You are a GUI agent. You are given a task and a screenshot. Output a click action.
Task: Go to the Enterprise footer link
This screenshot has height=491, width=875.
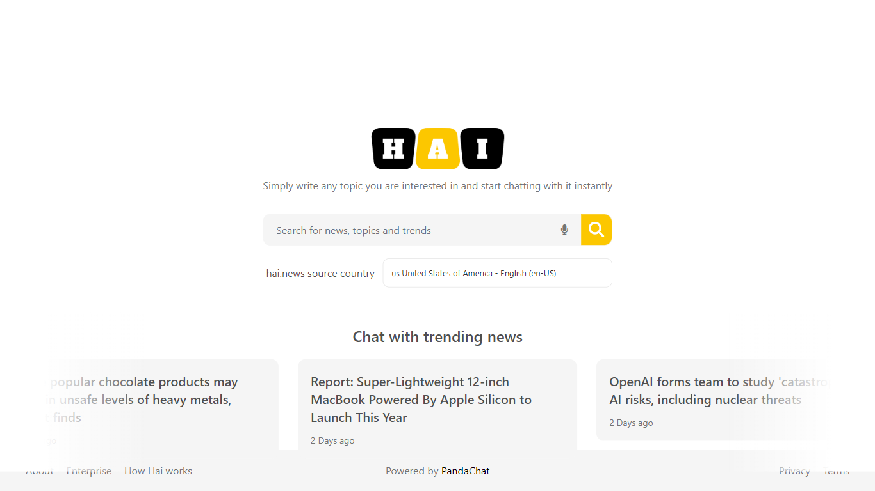(89, 471)
